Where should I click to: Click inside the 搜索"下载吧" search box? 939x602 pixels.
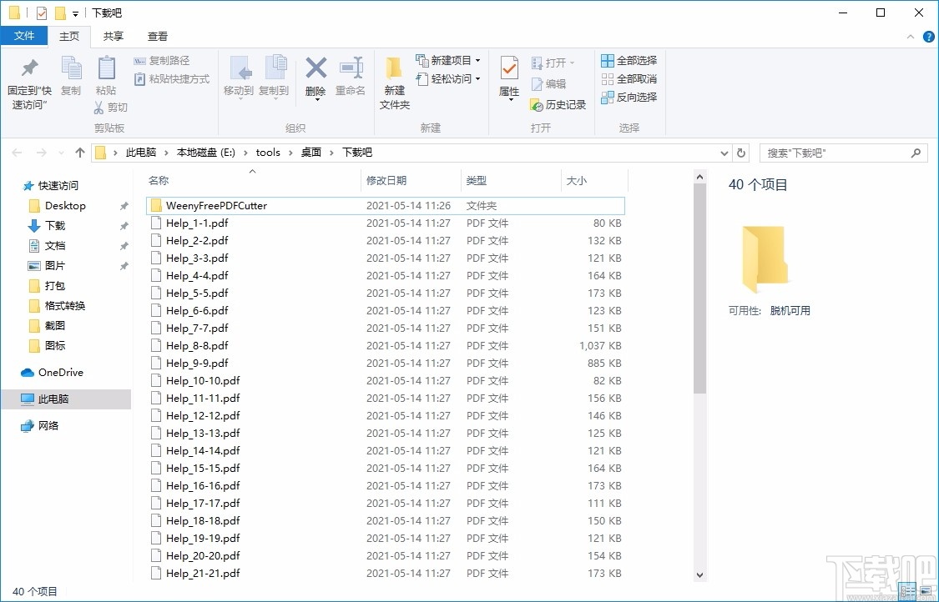(835, 153)
